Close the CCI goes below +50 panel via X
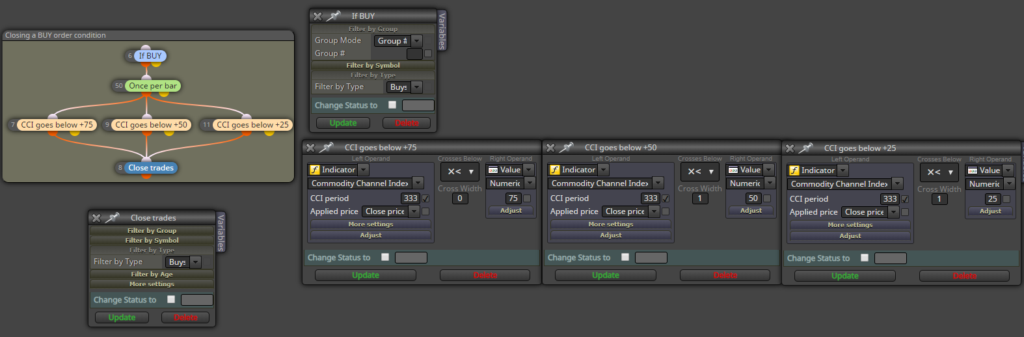 (x=550, y=148)
